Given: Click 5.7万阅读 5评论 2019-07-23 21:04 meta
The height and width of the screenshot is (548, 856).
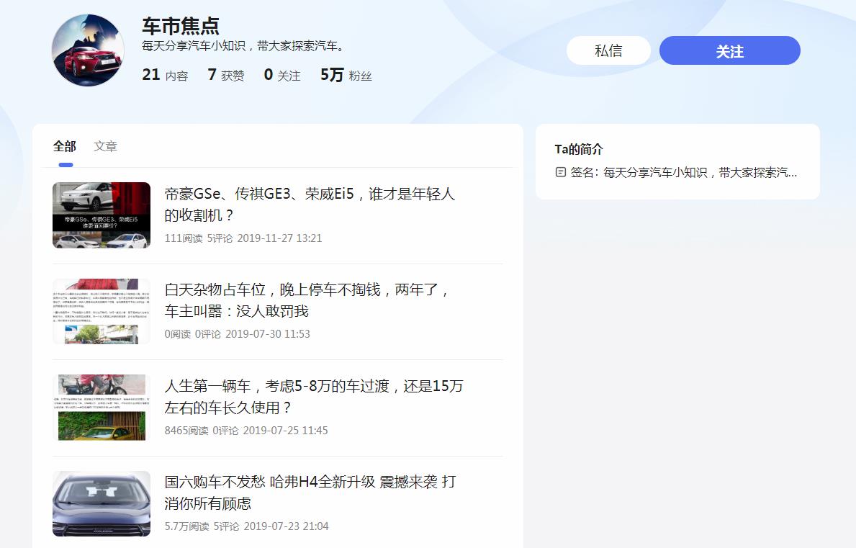Looking at the screenshot, I should pyautogui.click(x=246, y=526).
